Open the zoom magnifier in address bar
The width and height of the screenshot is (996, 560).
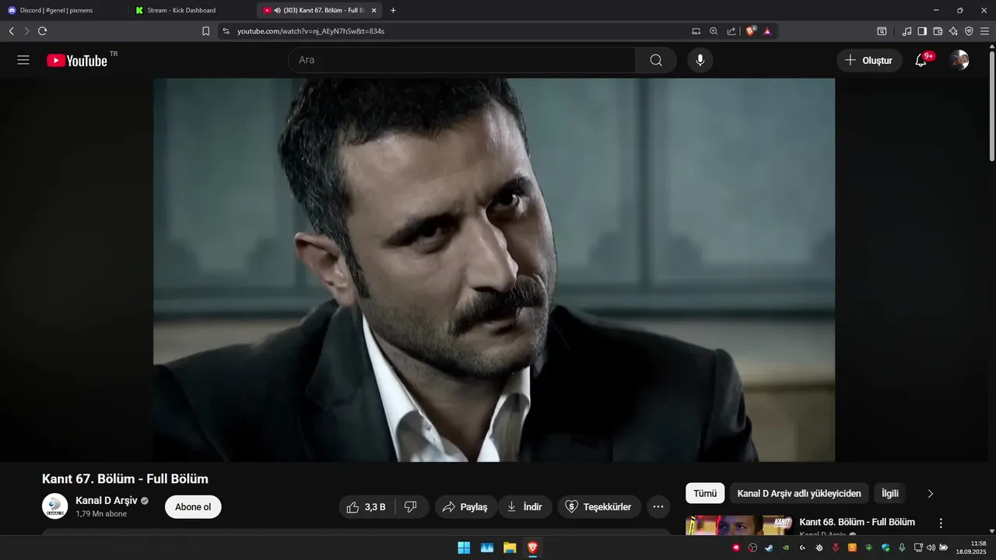click(x=714, y=31)
